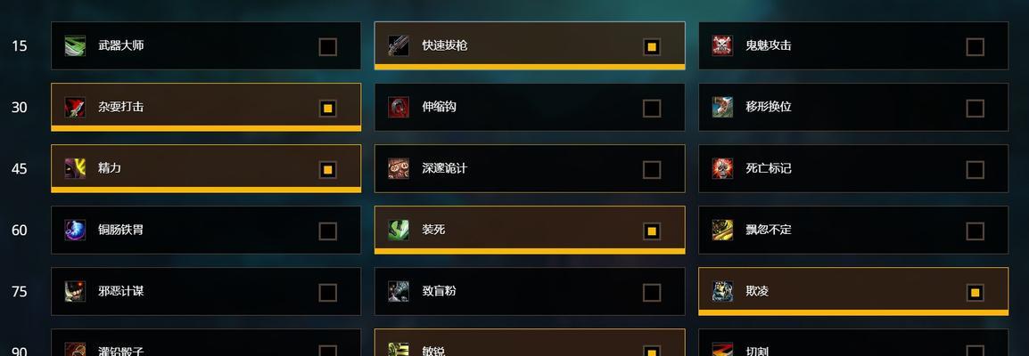The width and height of the screenshot is (1029, 356).
Task: Check the 深邃诡计 checkbox
Action: click(652, 170)
